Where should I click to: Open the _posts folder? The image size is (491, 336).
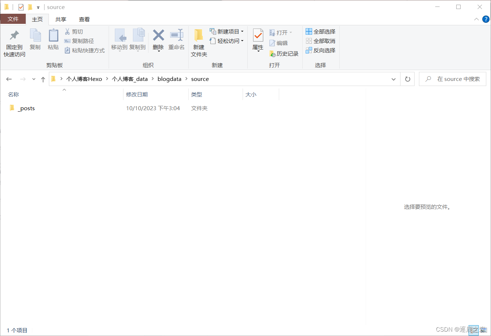point(25,108)
